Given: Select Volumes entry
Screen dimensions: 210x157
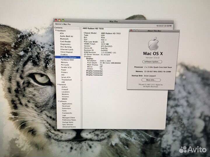Looking at the screenshot, I should click(65, 97).
